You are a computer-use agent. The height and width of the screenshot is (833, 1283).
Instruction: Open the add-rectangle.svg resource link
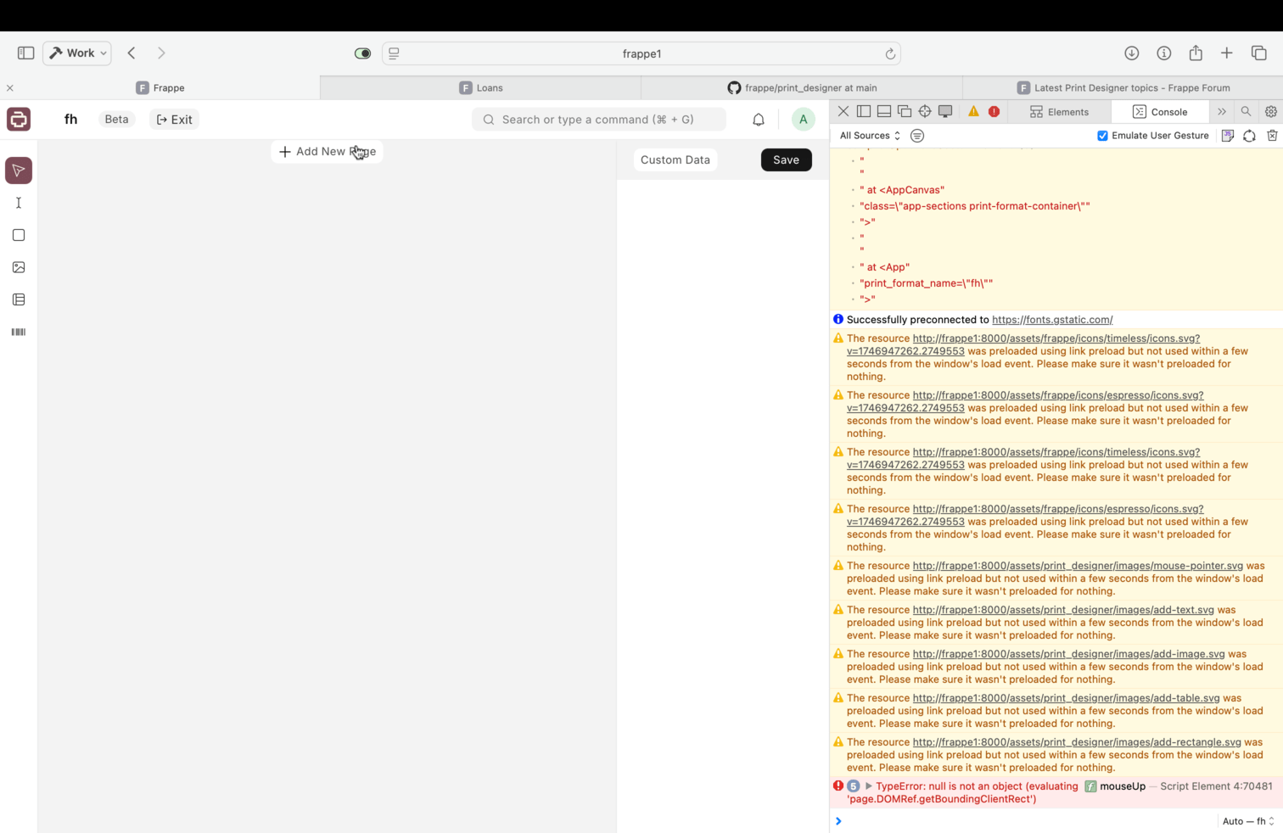(1077, 742)
